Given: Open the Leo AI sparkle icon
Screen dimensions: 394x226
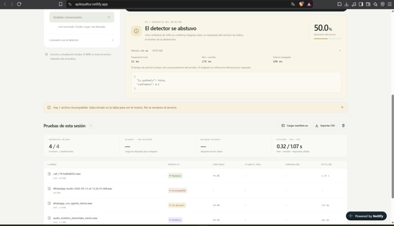Looking at the screenshot, I should (375, 4).
